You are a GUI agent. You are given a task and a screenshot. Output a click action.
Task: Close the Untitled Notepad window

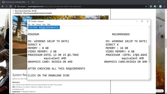pos(148,21)
